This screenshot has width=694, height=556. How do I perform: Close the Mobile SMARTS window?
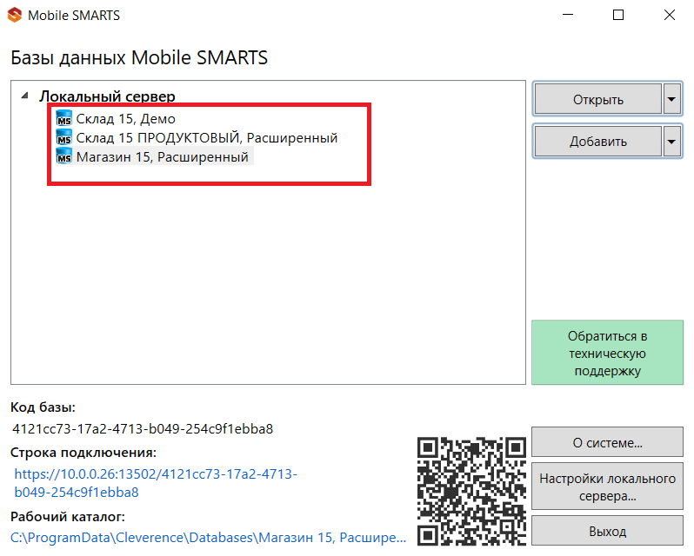point(670,15)
